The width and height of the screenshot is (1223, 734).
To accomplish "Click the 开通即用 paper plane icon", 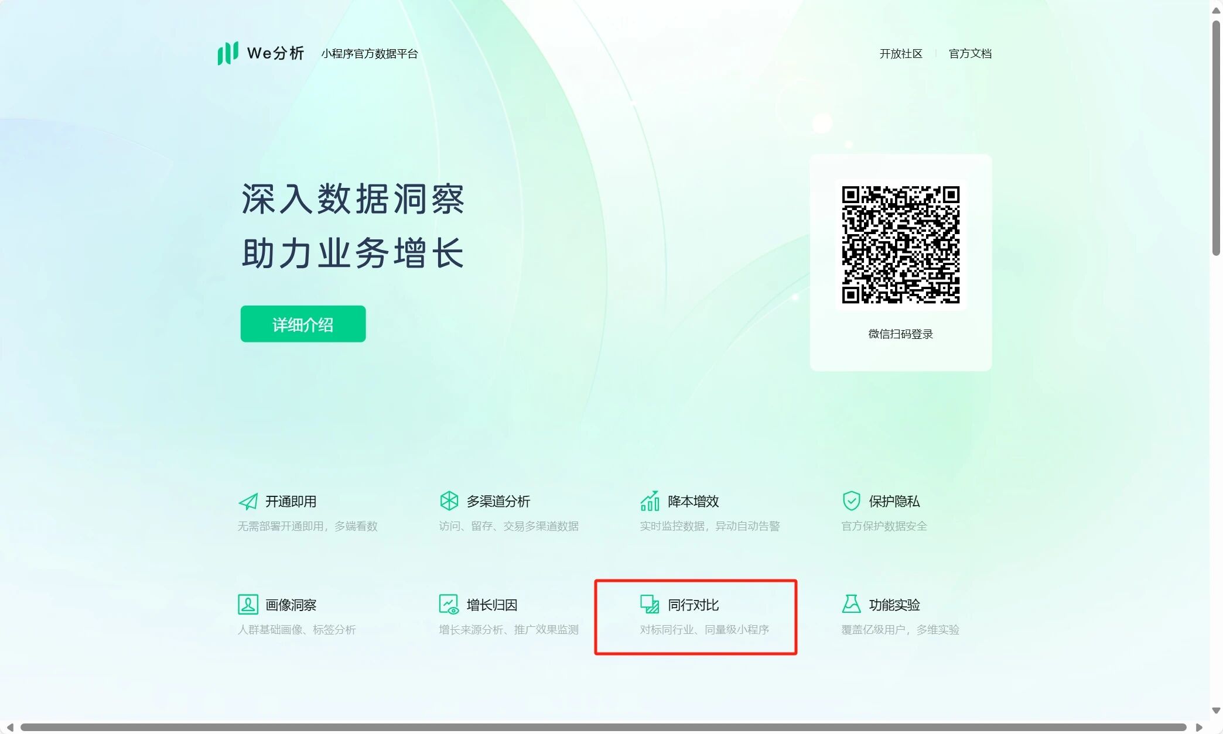I will coord(248,502).
